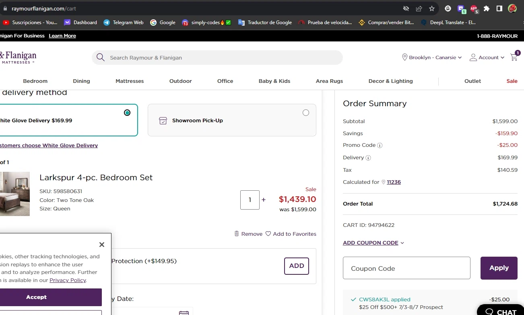This screenshot has height=315, width=524.
Task: Open the Decor & Lighting menu
Action: (x=391, y=81)
